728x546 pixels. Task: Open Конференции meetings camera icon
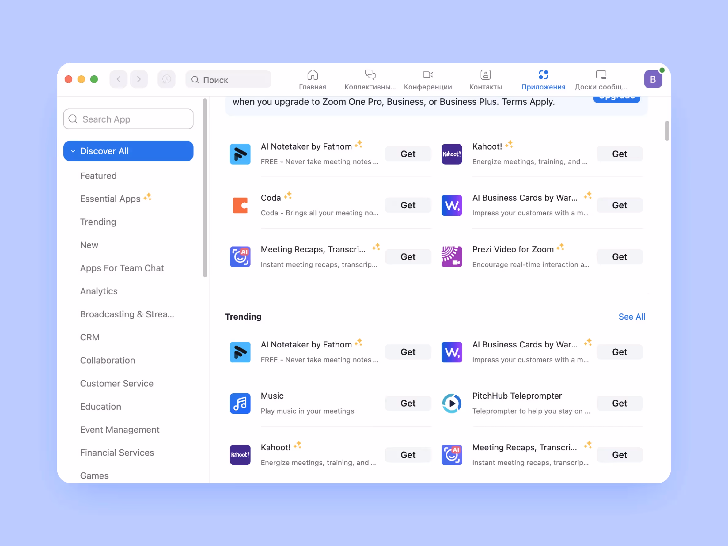pyautogui.click(x=427, y=75)
